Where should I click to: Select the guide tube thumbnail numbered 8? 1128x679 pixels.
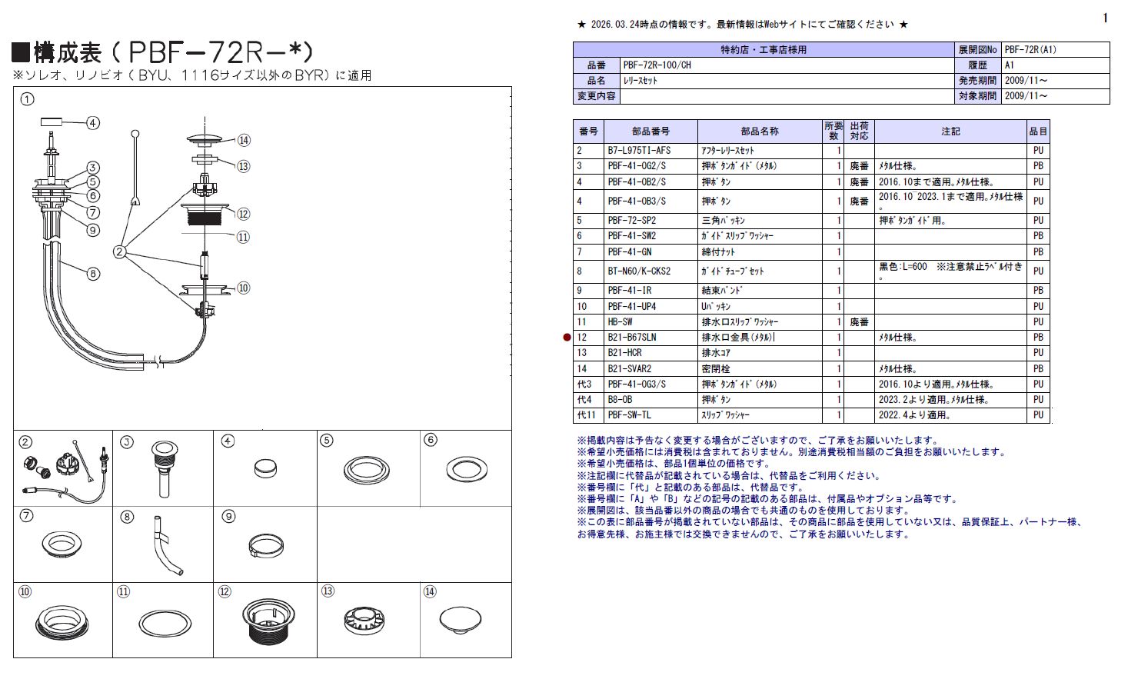tap(165, 546)
